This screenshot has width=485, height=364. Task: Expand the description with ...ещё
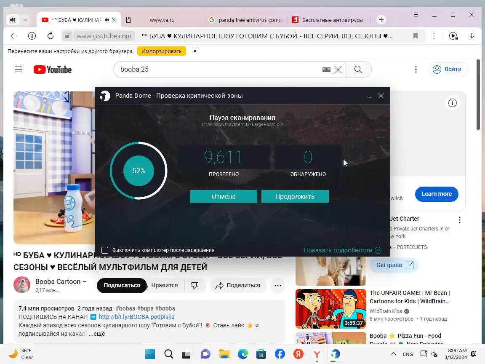tap(97, 334)
